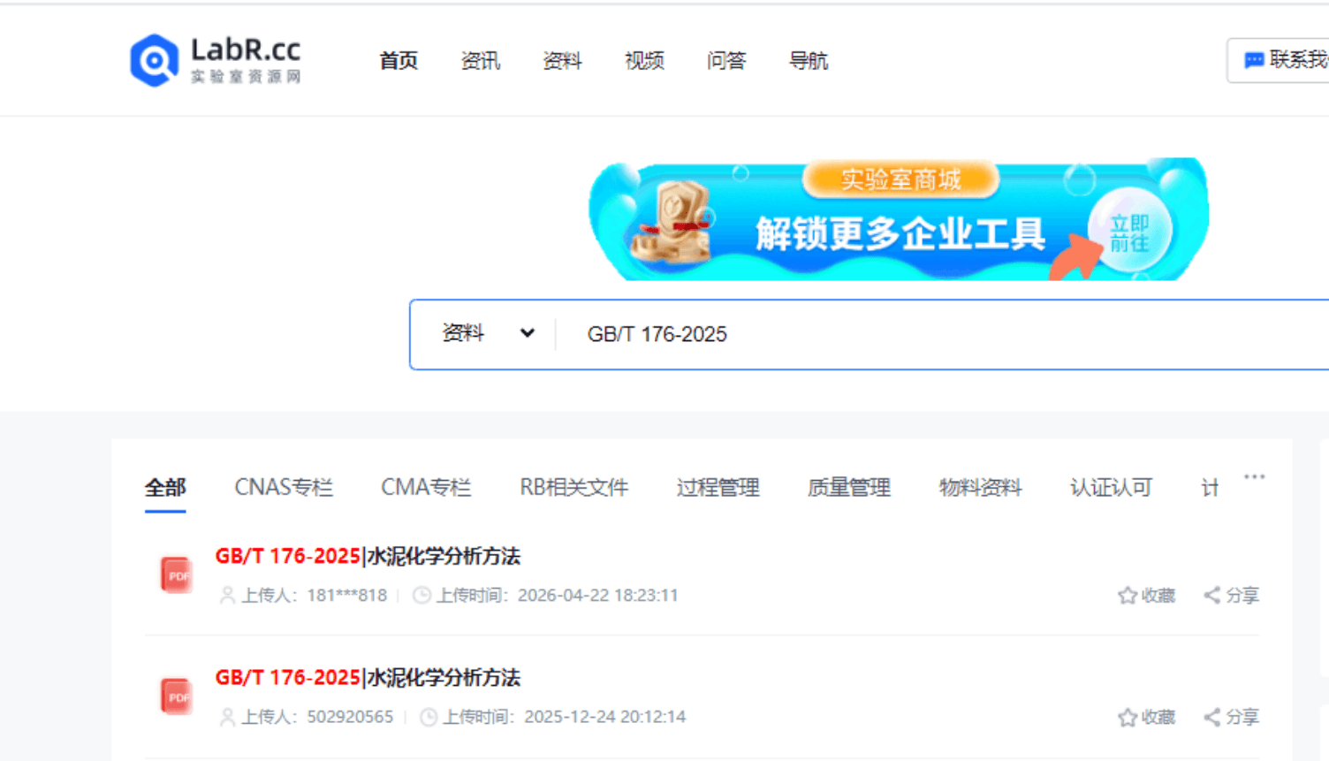The height and width of the screenshot is (761, 1329).
Task: Open the 资讯 navigation menu item
Action: click(481, 61)
